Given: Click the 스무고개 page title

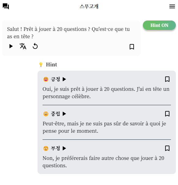Looking at the screenshot, I should [x=89, y=6].
